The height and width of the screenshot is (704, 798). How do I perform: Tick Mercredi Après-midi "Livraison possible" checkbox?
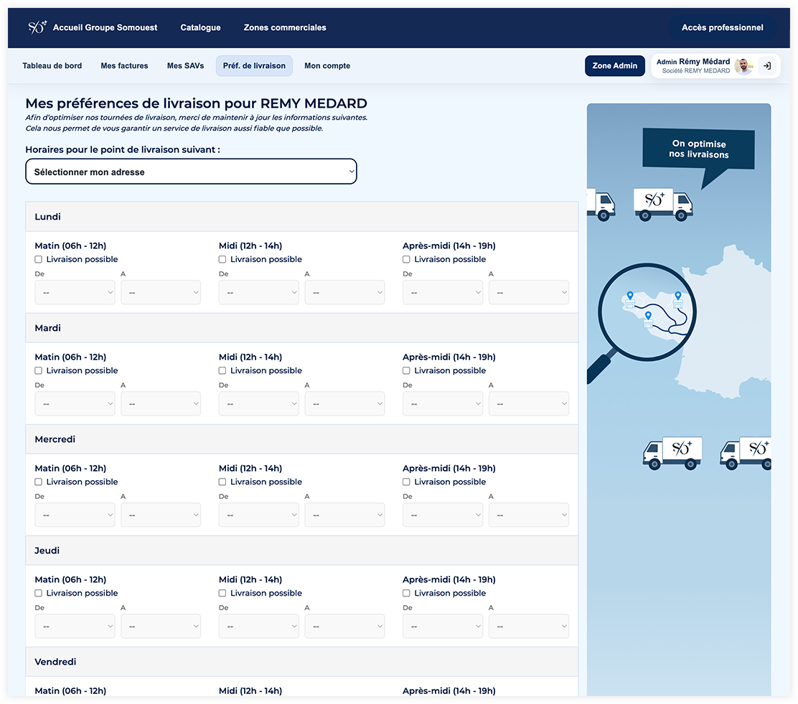click(x=406, y=482)
